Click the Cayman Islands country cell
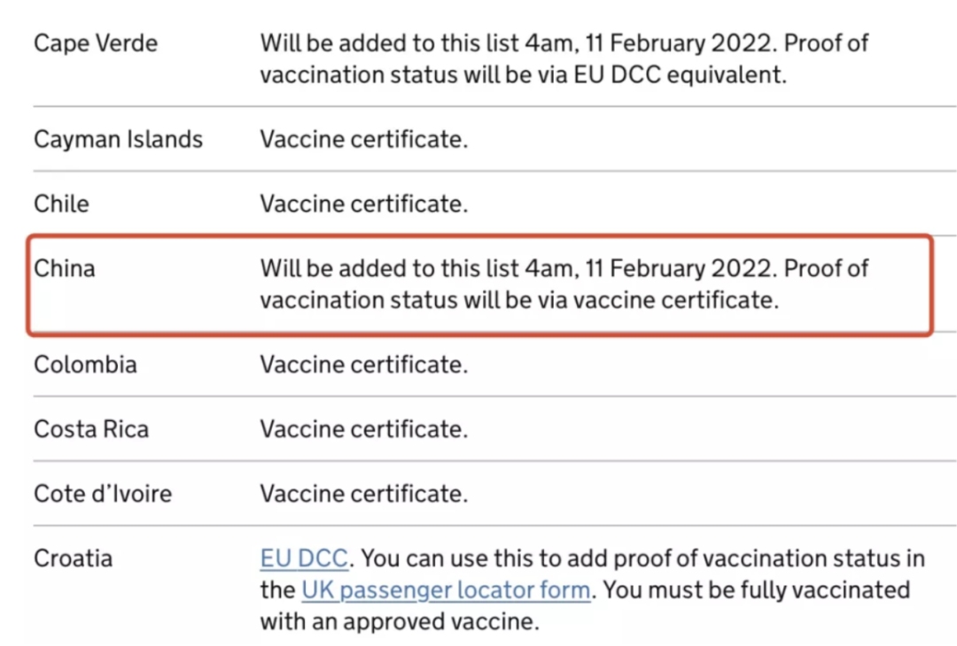This screenshot has width=957, height=646. coord(119,140)
